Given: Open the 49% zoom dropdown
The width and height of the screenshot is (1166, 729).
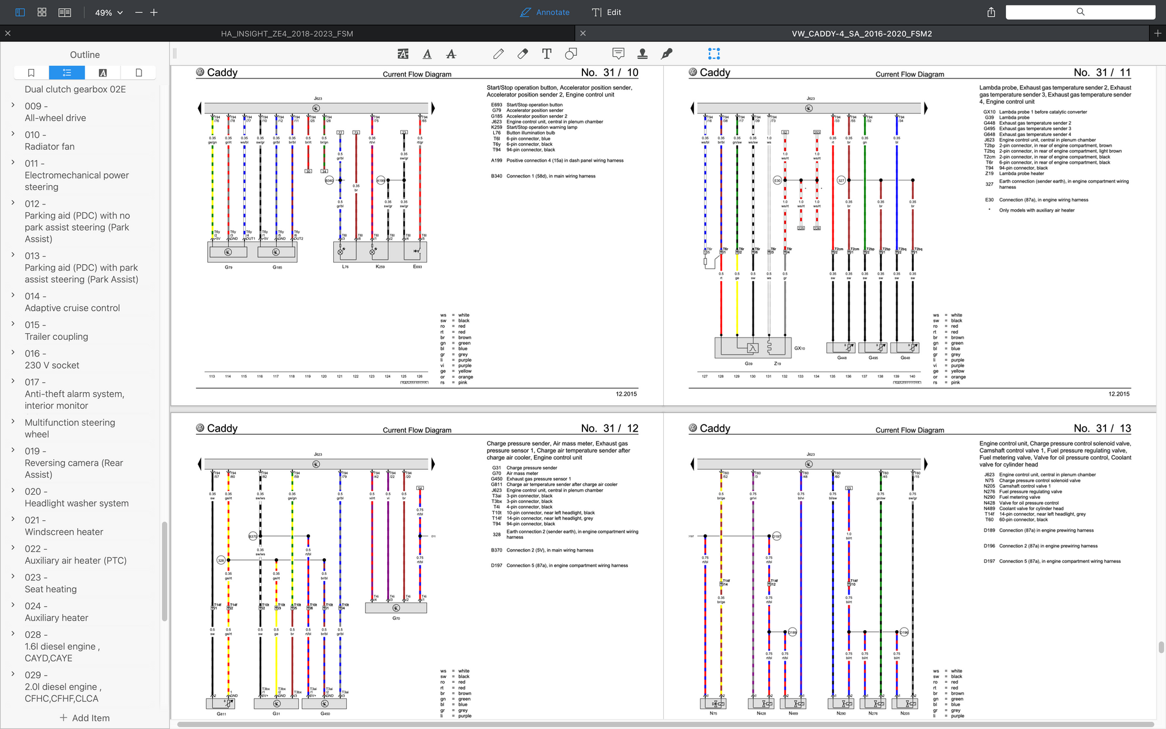Looking at the screenshot, I should (108, 13).
